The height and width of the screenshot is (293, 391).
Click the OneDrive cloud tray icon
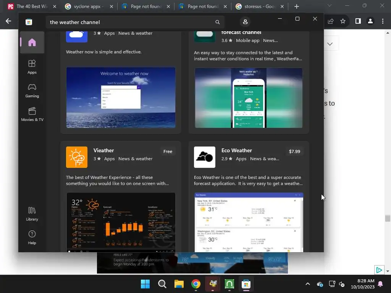[x=320, y=284]
